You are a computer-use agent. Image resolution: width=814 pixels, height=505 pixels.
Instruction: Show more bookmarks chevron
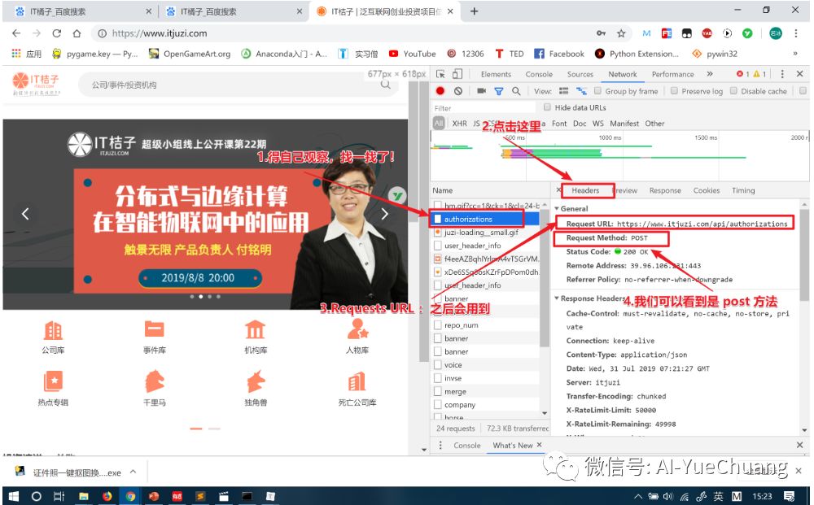tap(794, 54)
